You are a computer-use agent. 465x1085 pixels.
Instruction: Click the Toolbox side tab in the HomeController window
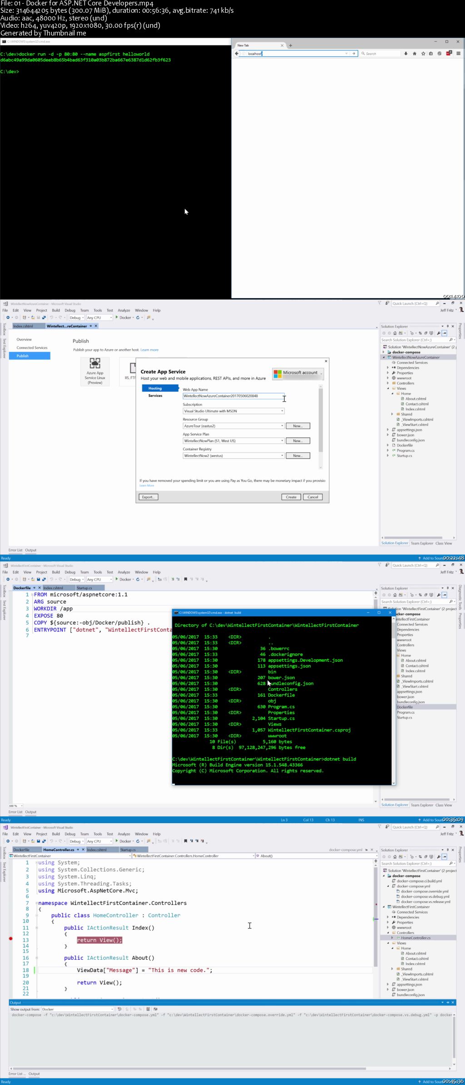pyautogui.click(x=4, y=853)
